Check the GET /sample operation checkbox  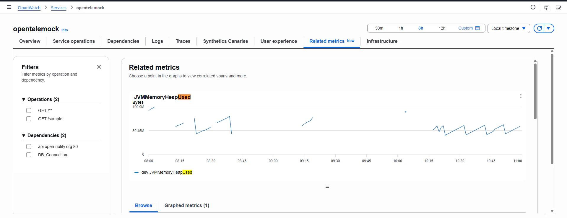click(29, 119)
